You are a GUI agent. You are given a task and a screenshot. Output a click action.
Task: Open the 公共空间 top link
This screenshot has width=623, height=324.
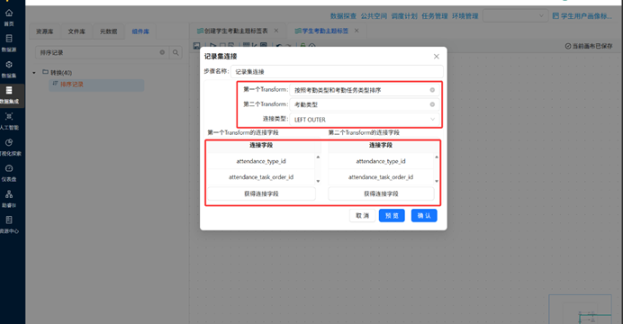coord(374,16)
